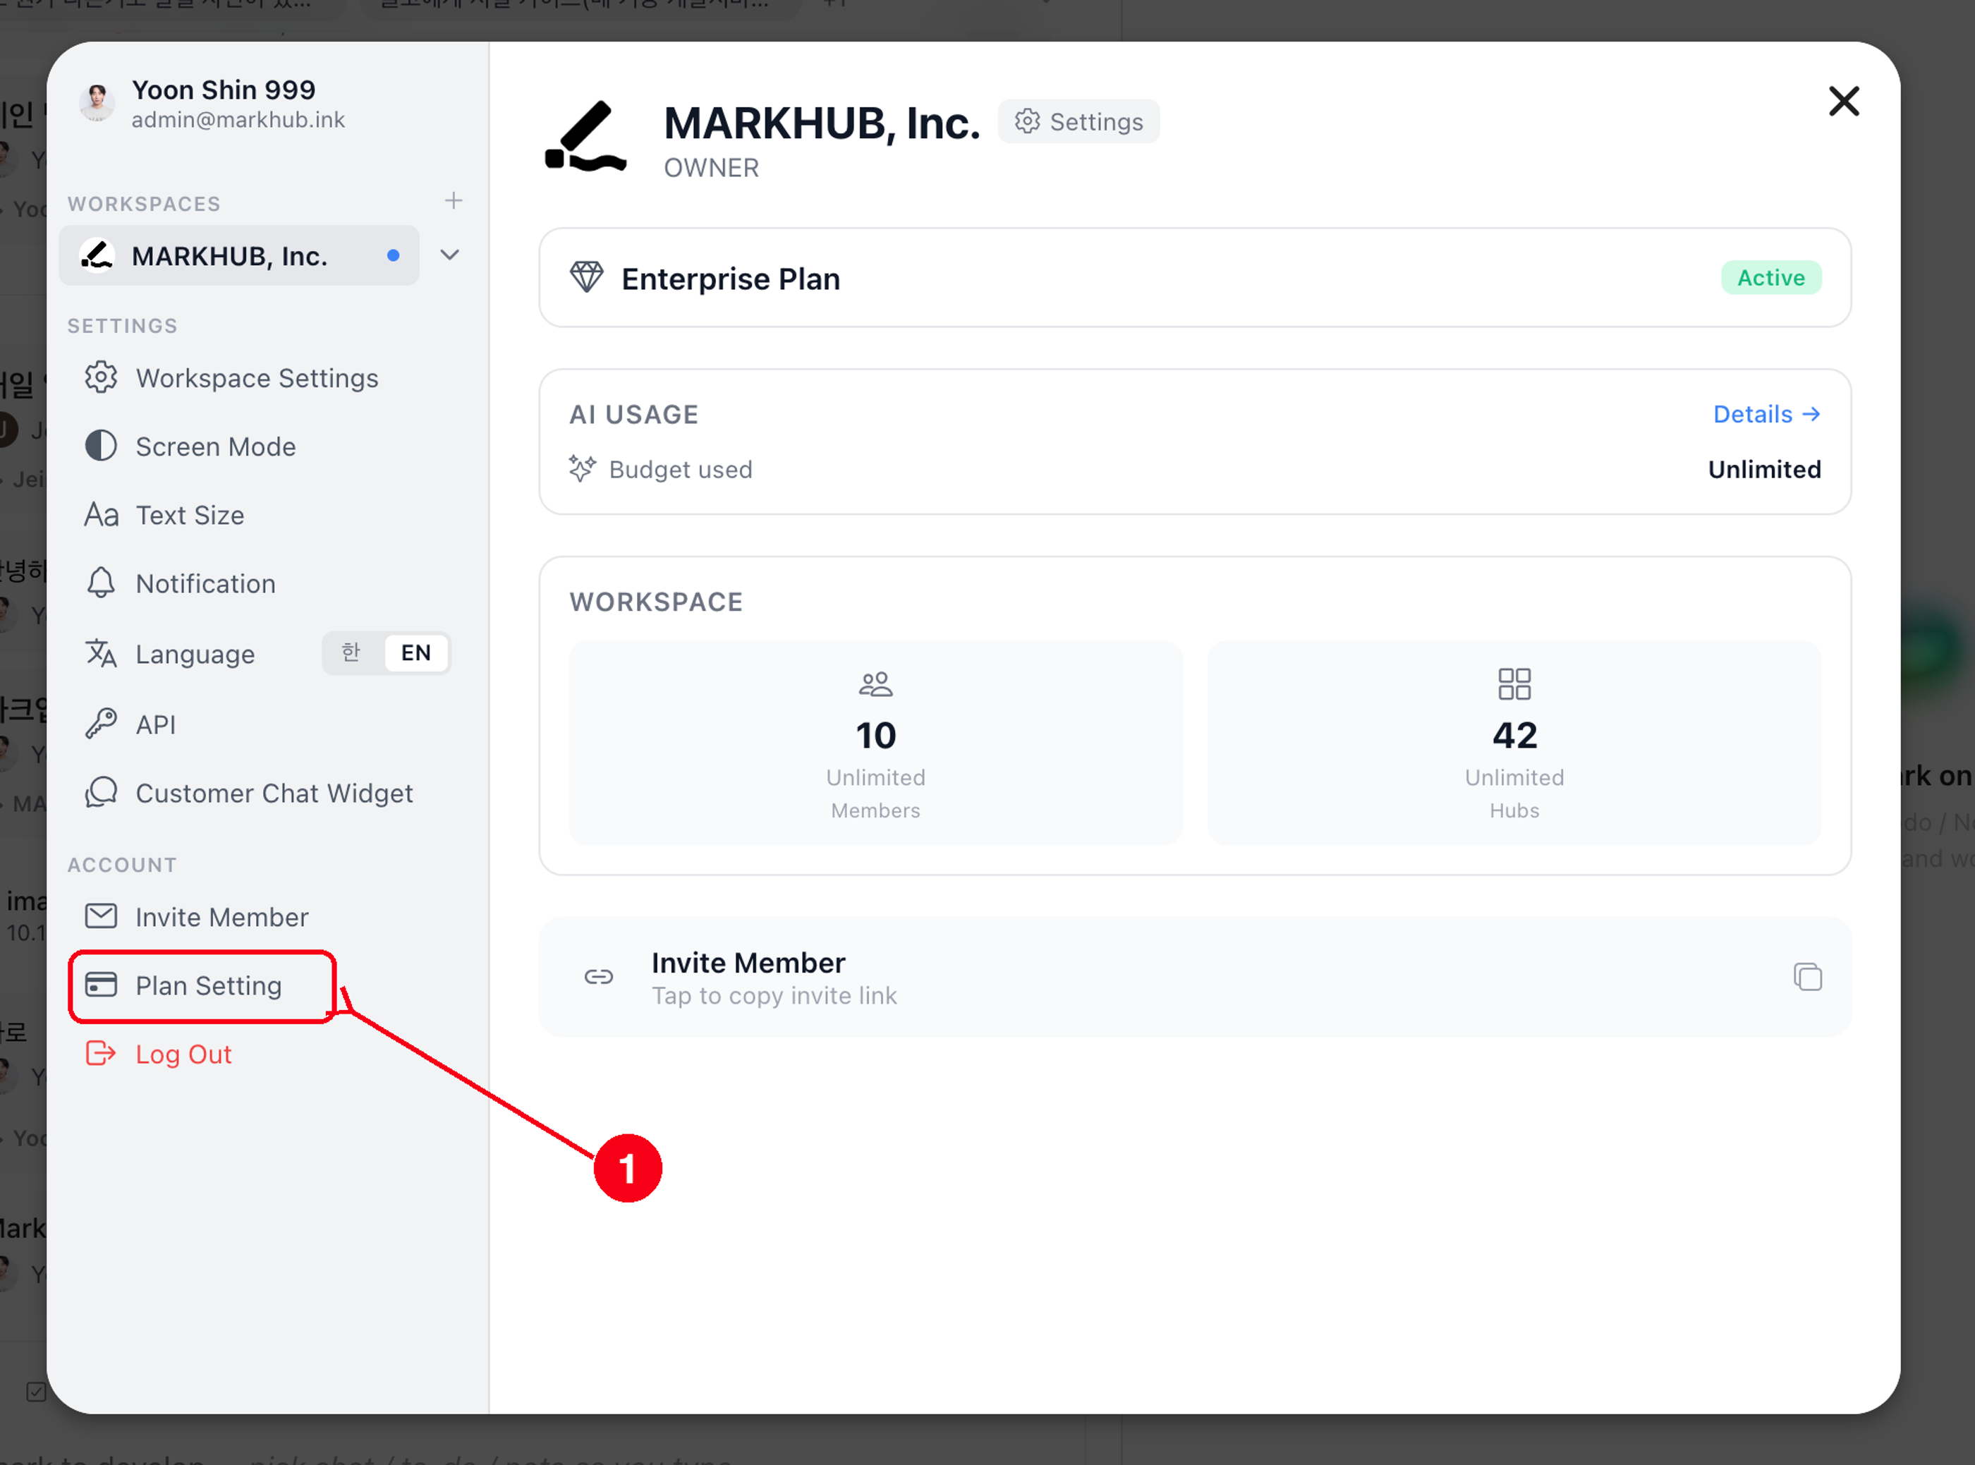Click the admin@markhub.ink email text
The width and height of the screenshot is (1975, 1465).
(x=238, y=120)
